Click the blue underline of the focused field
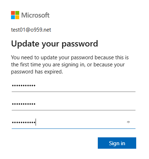Viewport: 149px width, 159px height. [x=74, y=128]
